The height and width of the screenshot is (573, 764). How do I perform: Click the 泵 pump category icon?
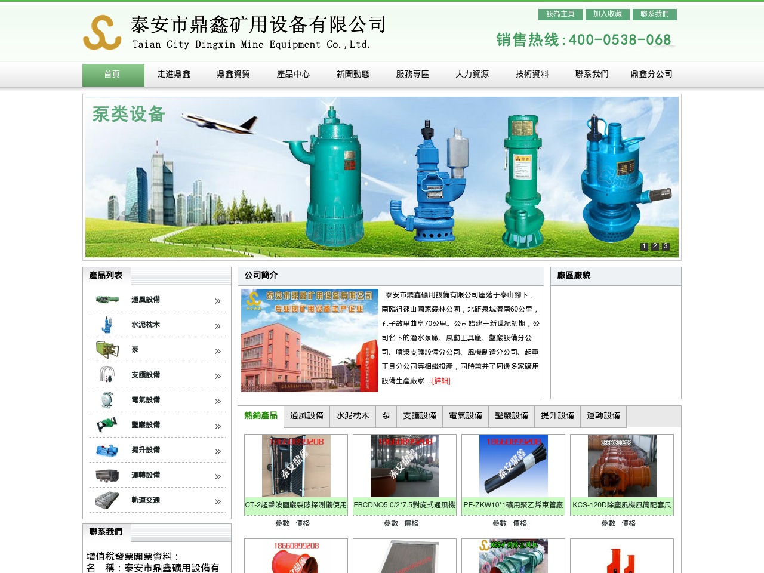coord(107,350)
